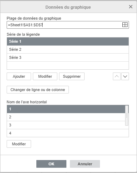Click Modifier below the horizontal axis list

pyautogui.click(x=19, y=144)
